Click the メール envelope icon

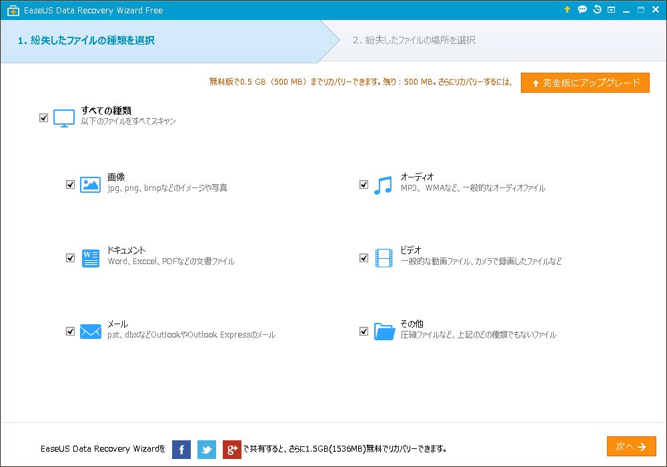coord(90,331)
